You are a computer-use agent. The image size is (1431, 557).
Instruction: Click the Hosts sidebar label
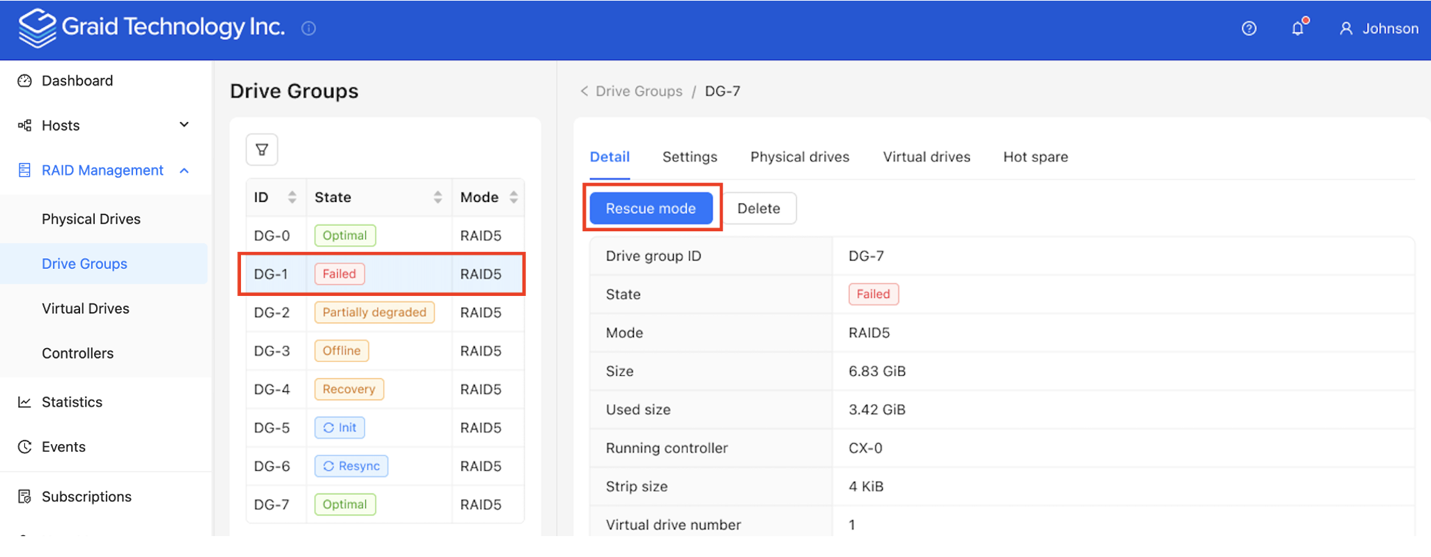(61, 125)
